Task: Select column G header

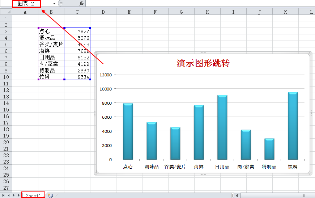Action: coord(181,12)
